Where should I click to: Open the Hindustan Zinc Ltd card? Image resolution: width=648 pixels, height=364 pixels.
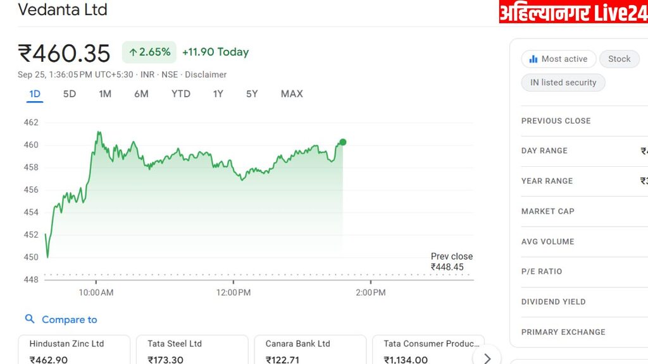click(73, 349)
